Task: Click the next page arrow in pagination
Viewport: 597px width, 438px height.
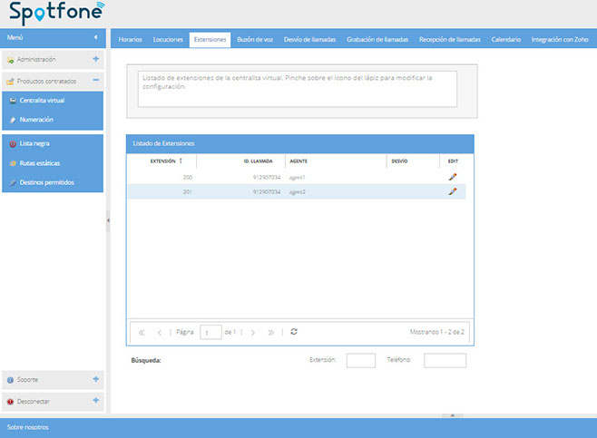Action: point(252,333)
